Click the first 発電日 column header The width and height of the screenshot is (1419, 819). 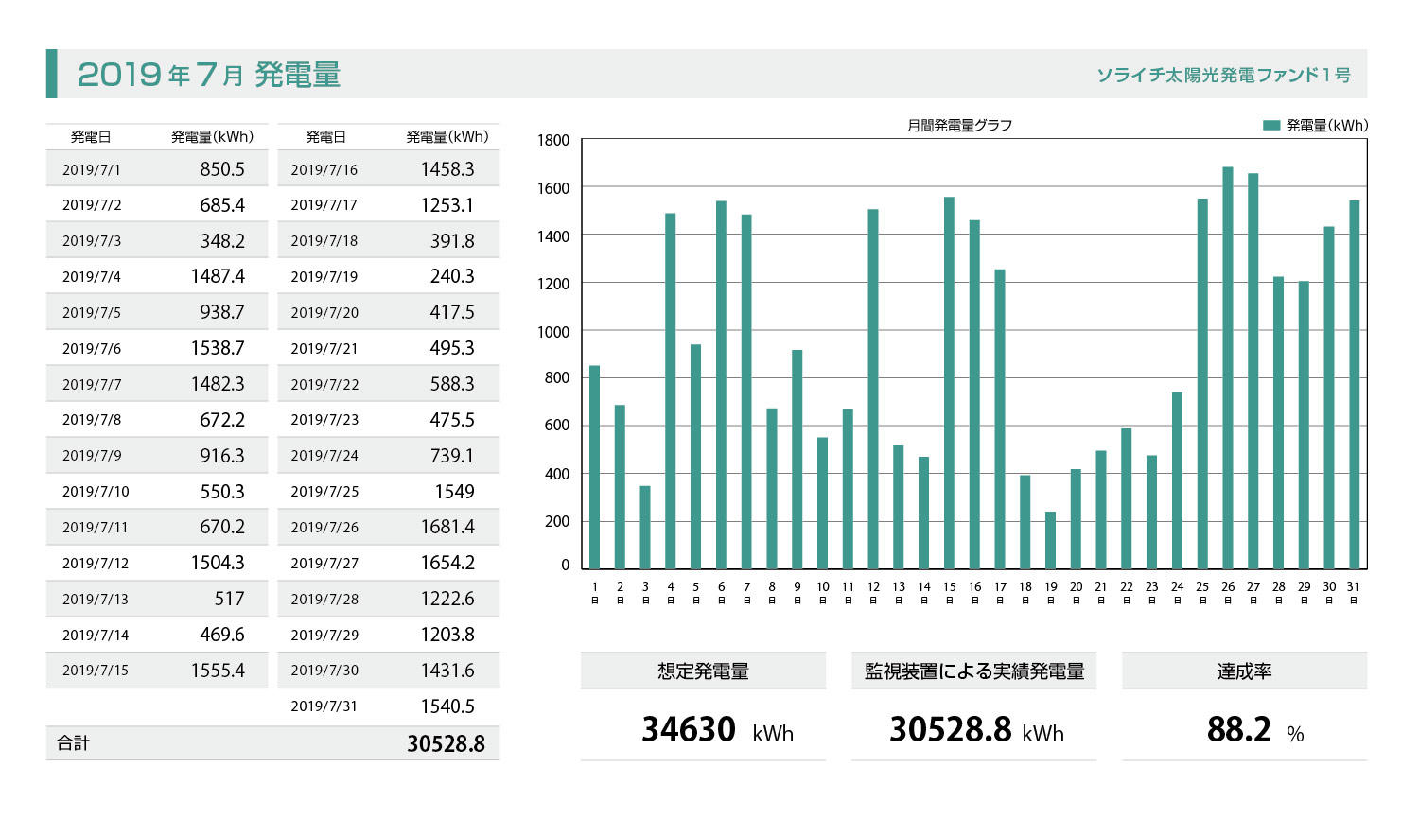pos(91,137)
